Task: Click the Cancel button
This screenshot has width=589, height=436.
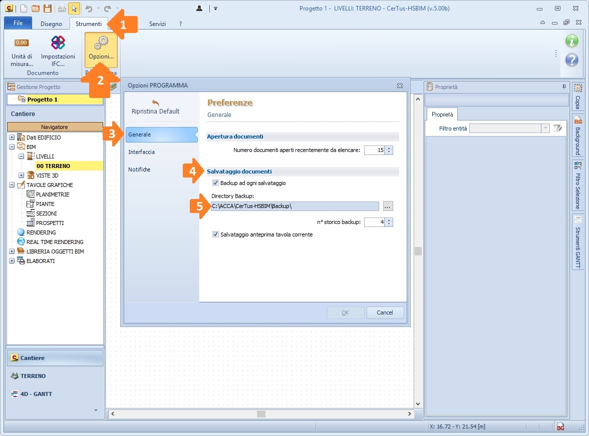Action: click(x=385, y=312)
